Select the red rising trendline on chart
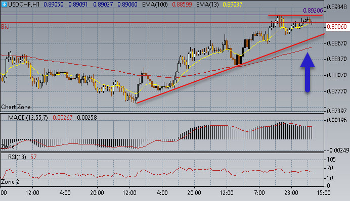 click(230, 68)
